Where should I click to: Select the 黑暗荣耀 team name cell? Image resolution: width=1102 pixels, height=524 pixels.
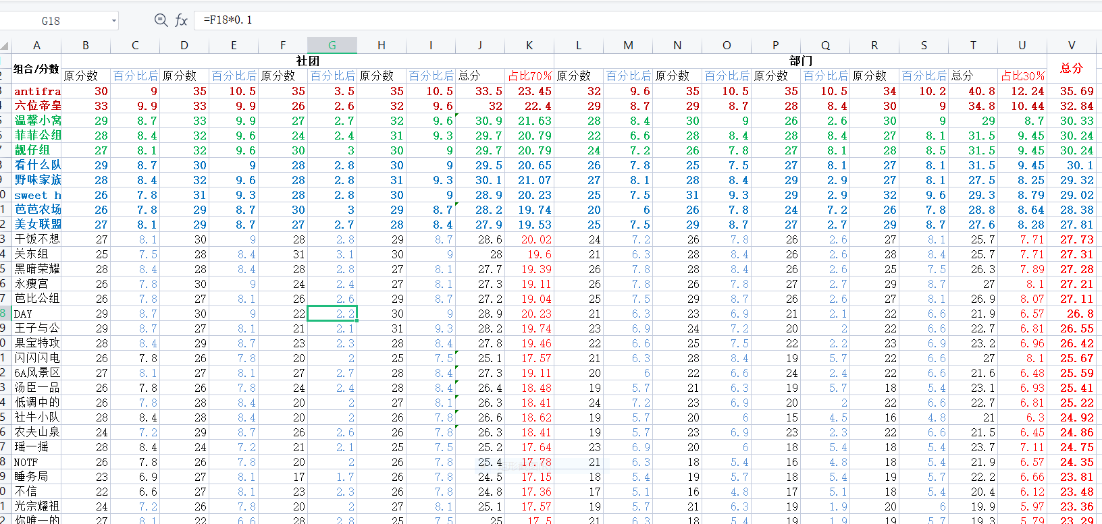(36, 269)
